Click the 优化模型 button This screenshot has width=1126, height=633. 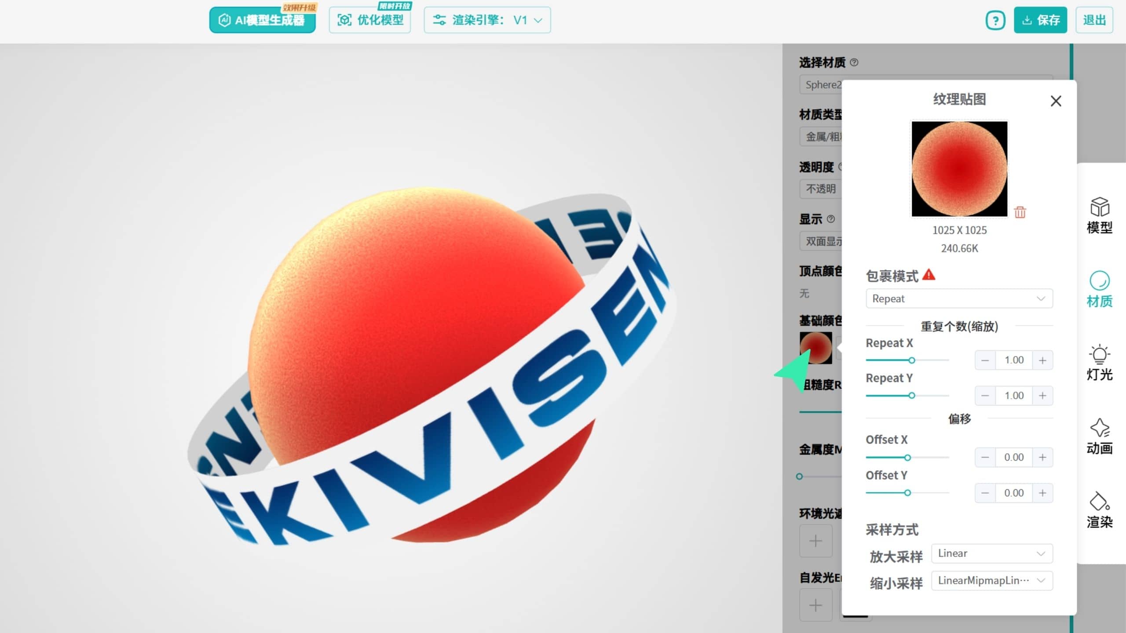(x=369, y=20)
